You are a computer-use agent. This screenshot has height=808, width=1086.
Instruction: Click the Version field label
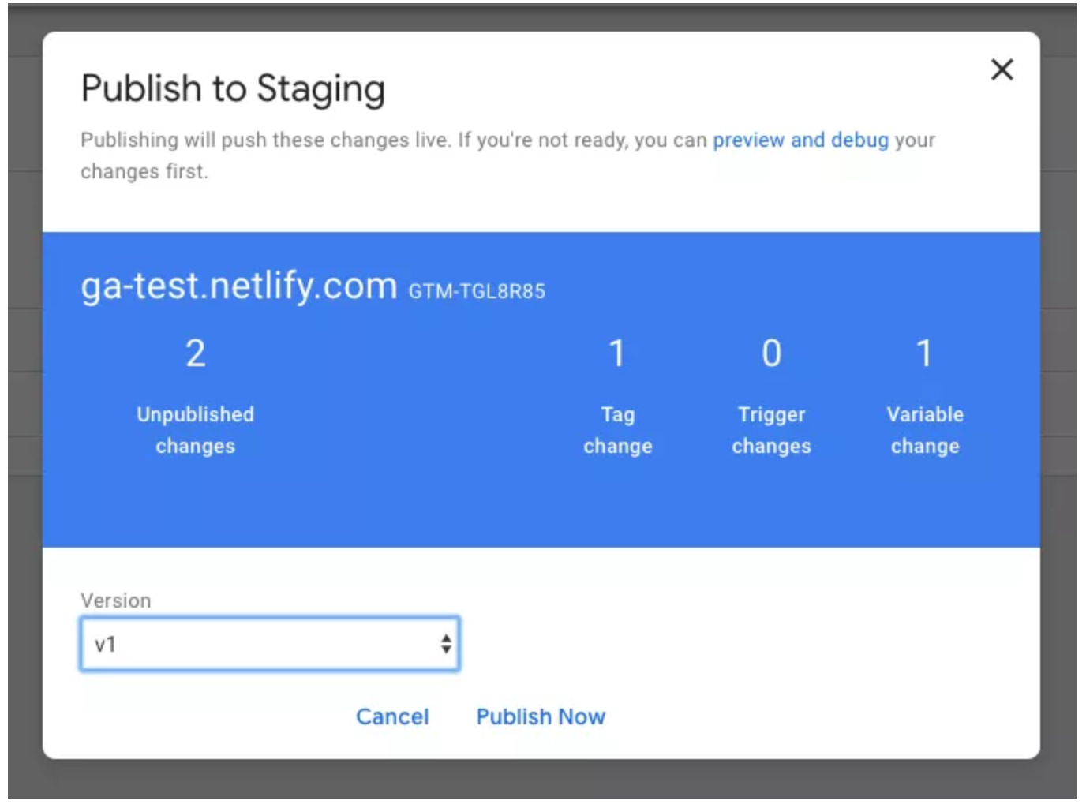click(x=115, y=600)
